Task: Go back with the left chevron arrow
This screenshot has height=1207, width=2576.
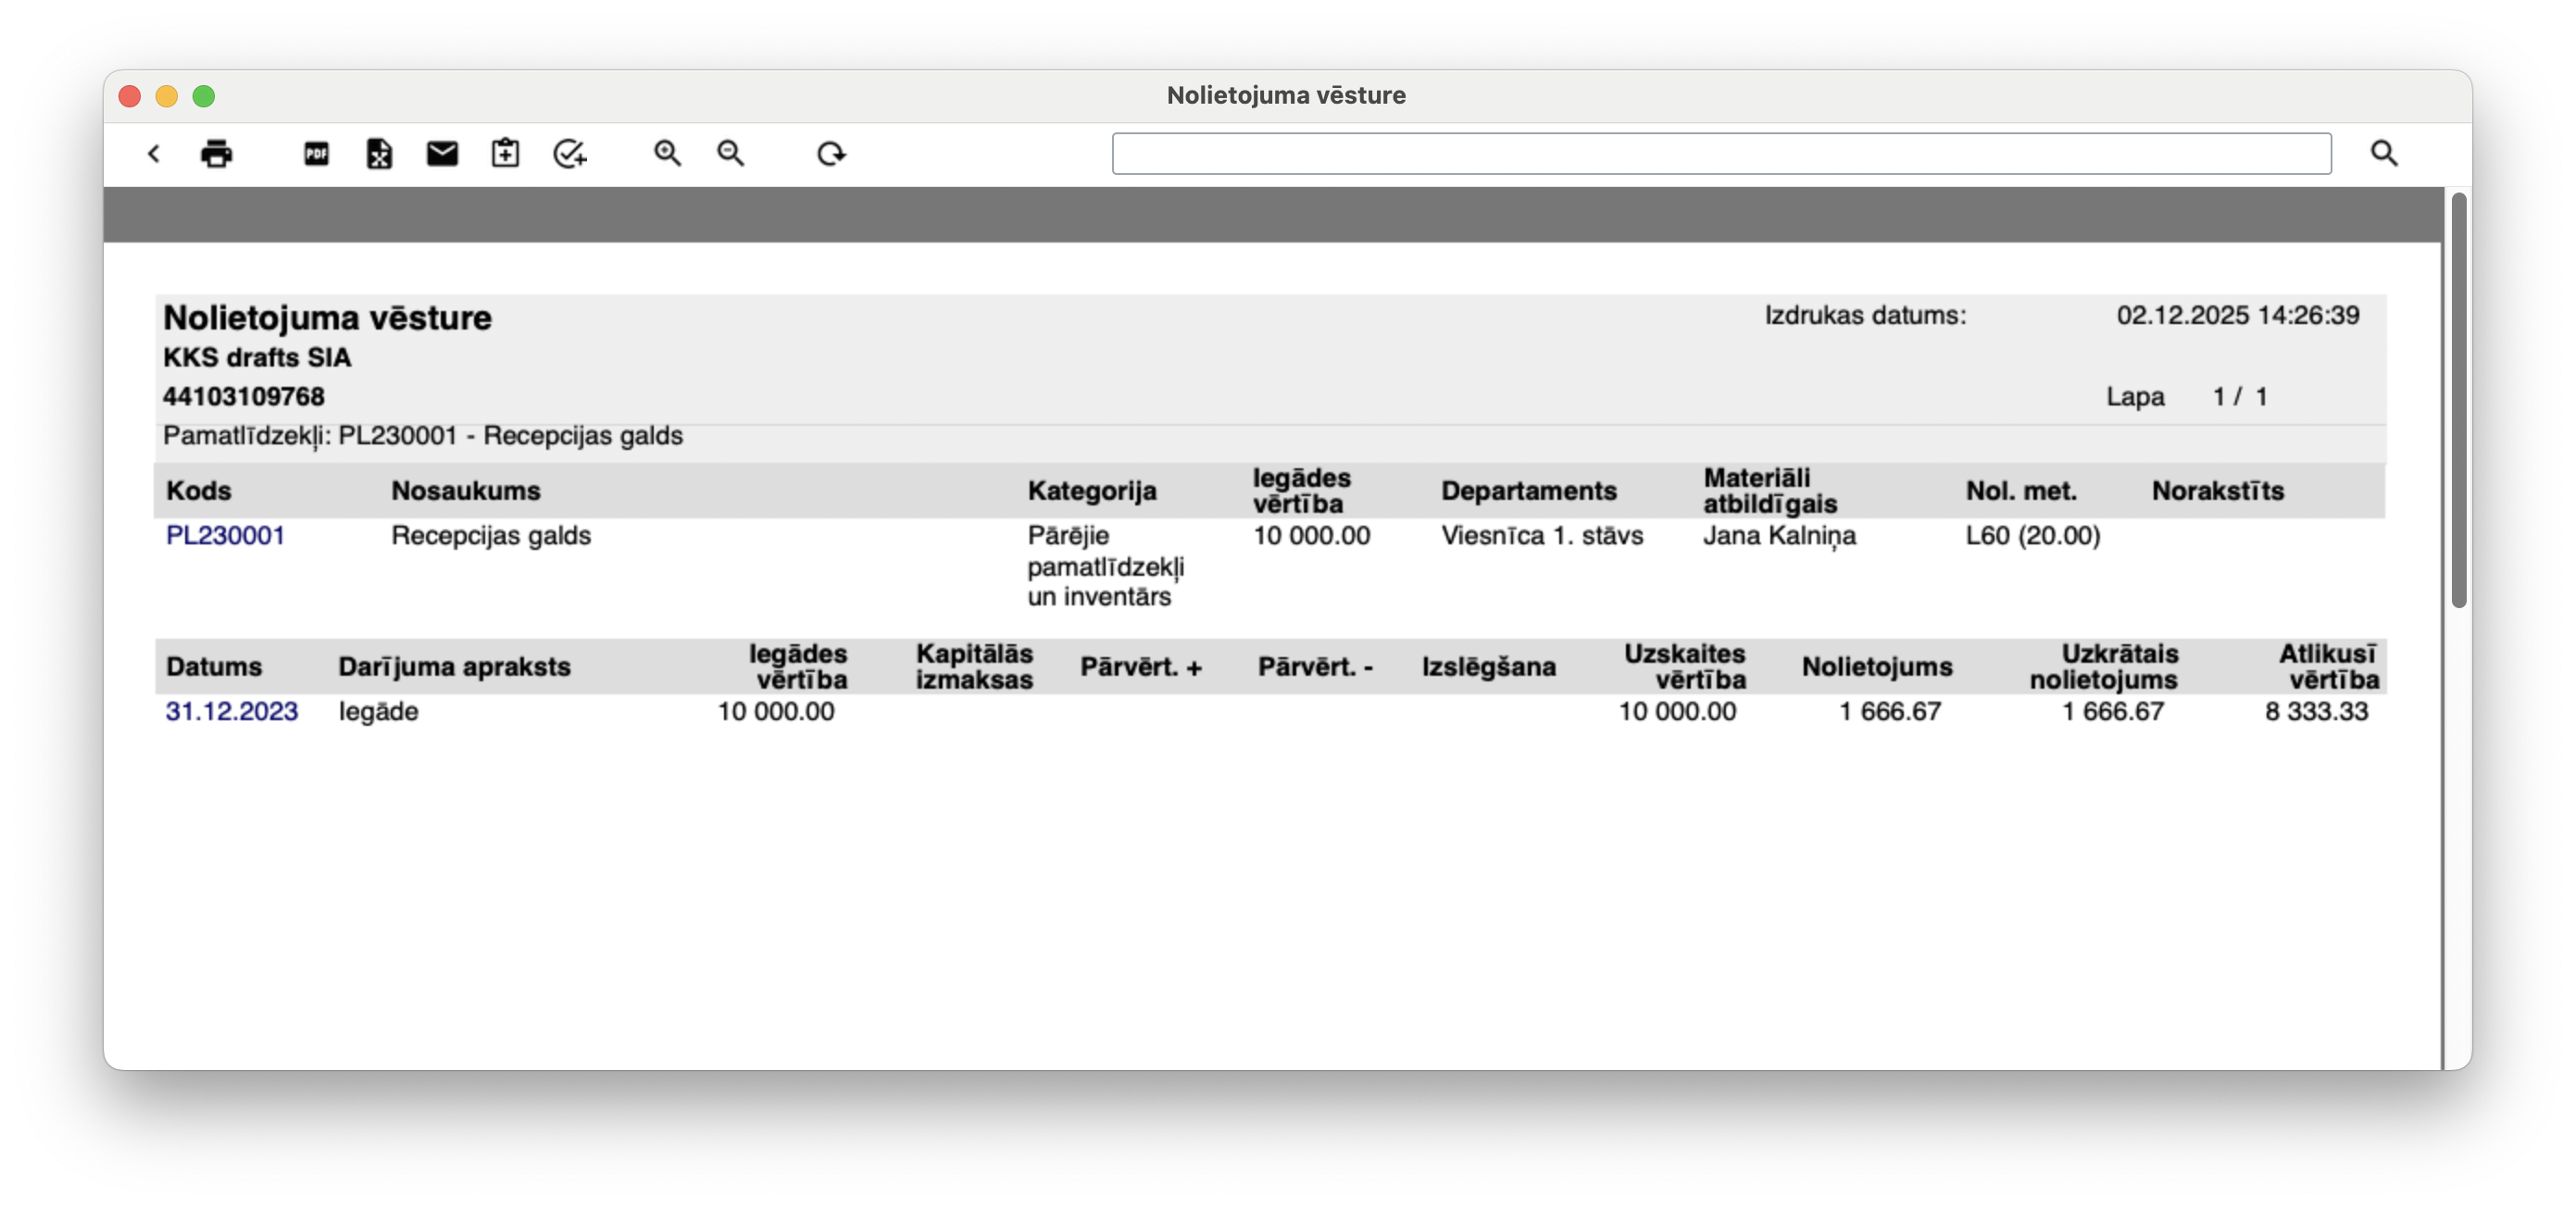Action: [x=153, y=153]
